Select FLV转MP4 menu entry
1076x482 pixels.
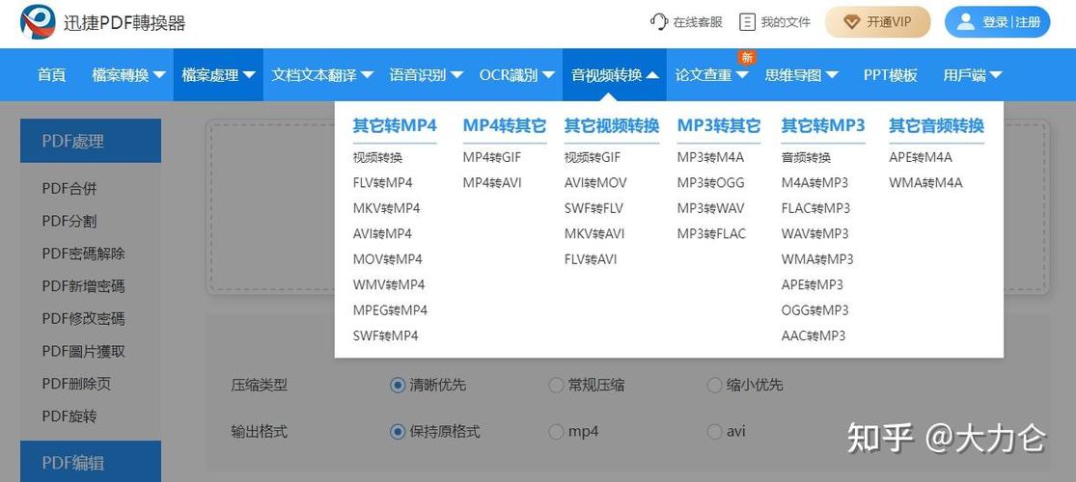point(383,183)
